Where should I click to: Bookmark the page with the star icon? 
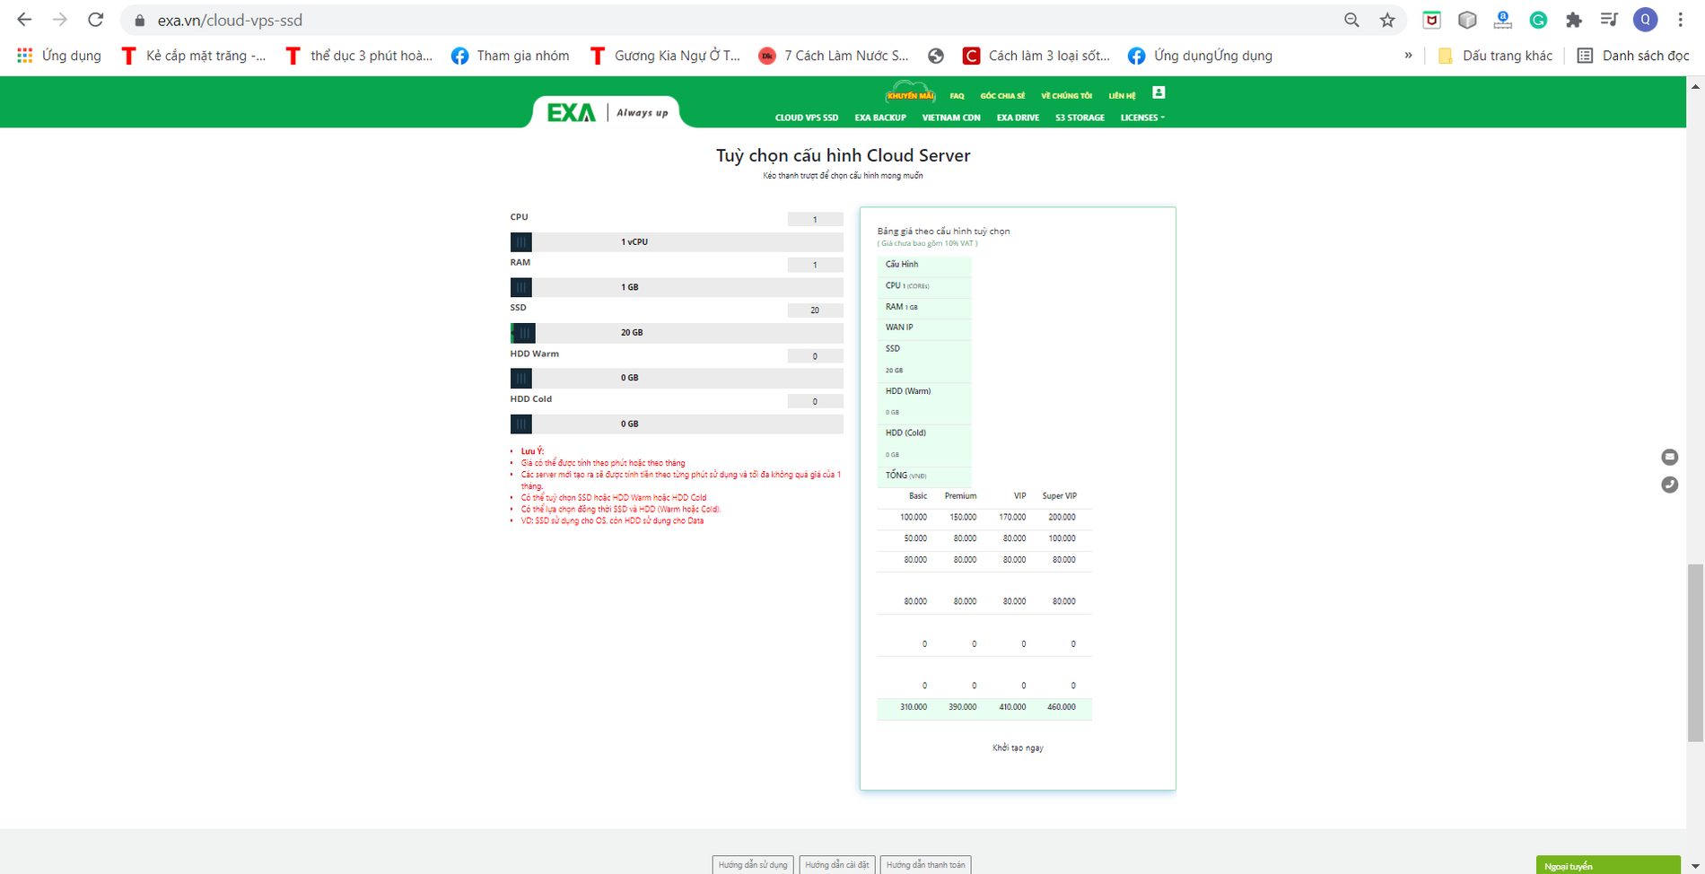(1386, 20)
